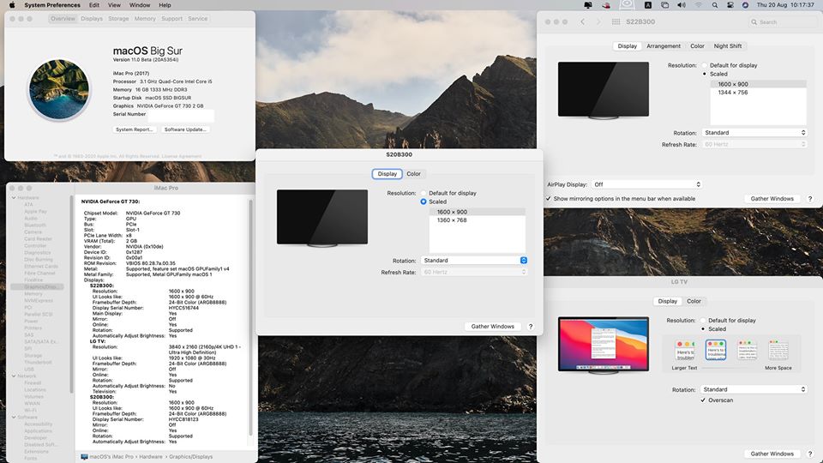823x463 pixels.
Task: Open the volume control in the menu bar
Action: [x=682, y=5]
